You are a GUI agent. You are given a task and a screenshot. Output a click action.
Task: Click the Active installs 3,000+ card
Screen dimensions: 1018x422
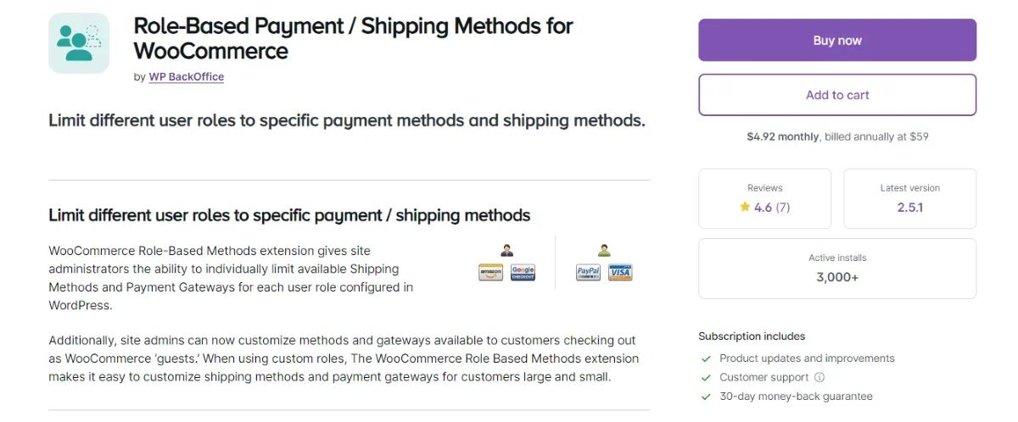[x=837, y=269]
